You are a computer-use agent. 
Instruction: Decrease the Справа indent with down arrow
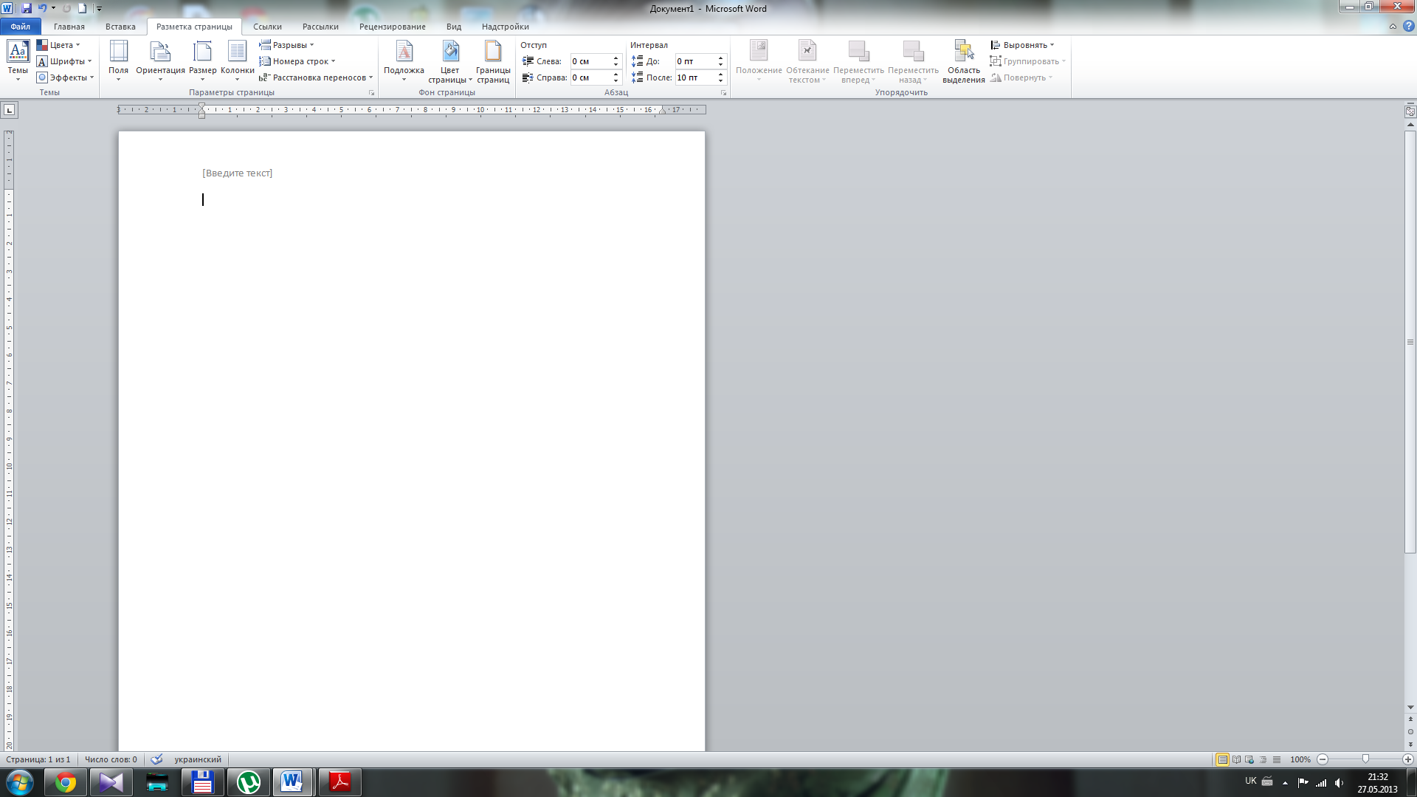[x=616, y=80]
